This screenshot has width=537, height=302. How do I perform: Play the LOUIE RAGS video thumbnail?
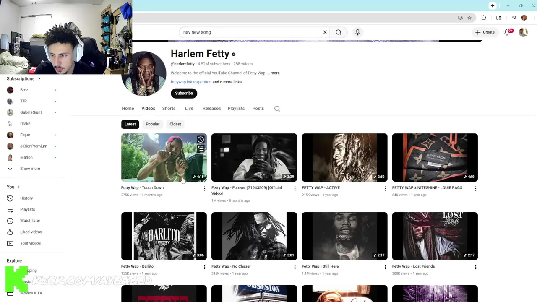click(x=435, y=158)
